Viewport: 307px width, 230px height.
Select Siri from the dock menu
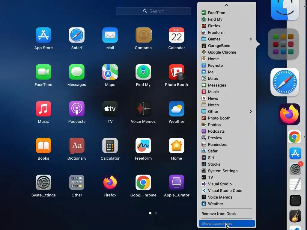pyautogui.click(x=227, y=158)
